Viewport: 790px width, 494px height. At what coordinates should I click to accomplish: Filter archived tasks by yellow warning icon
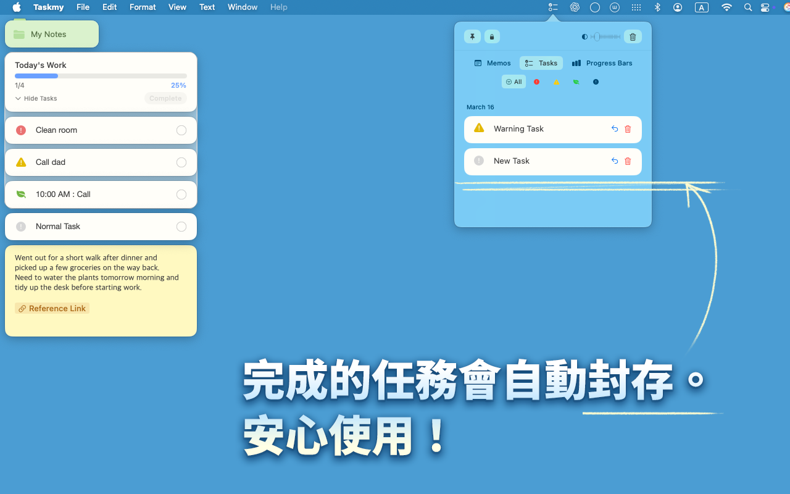[x=556, y=82]
